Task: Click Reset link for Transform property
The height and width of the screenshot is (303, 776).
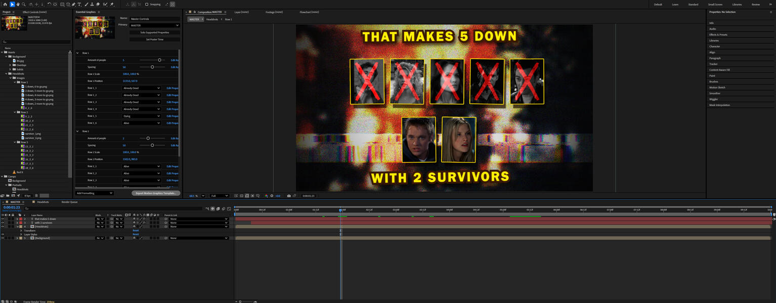Action: tap(136, 230)
